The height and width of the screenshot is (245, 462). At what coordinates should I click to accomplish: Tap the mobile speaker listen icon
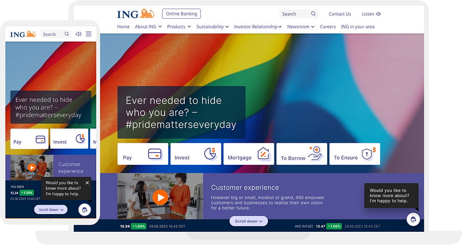(x=78, y=34)
